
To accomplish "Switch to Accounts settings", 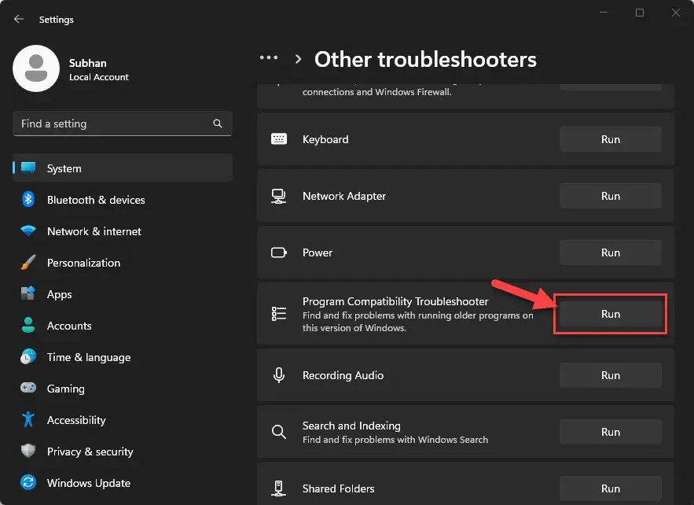I will tap(123, 325).
